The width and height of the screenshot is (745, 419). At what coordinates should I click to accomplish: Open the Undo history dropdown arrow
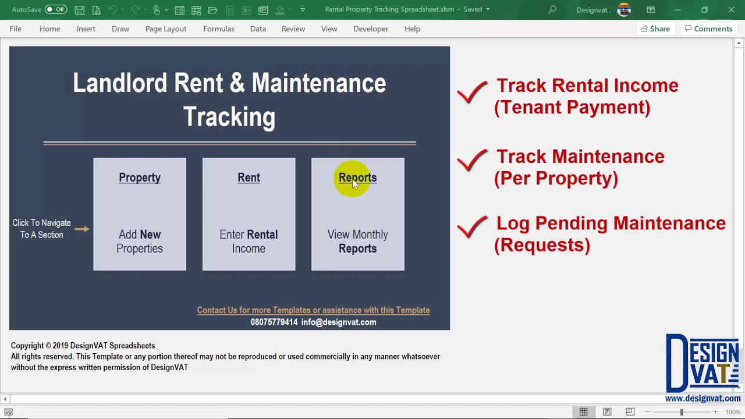[x=123, y=10]
